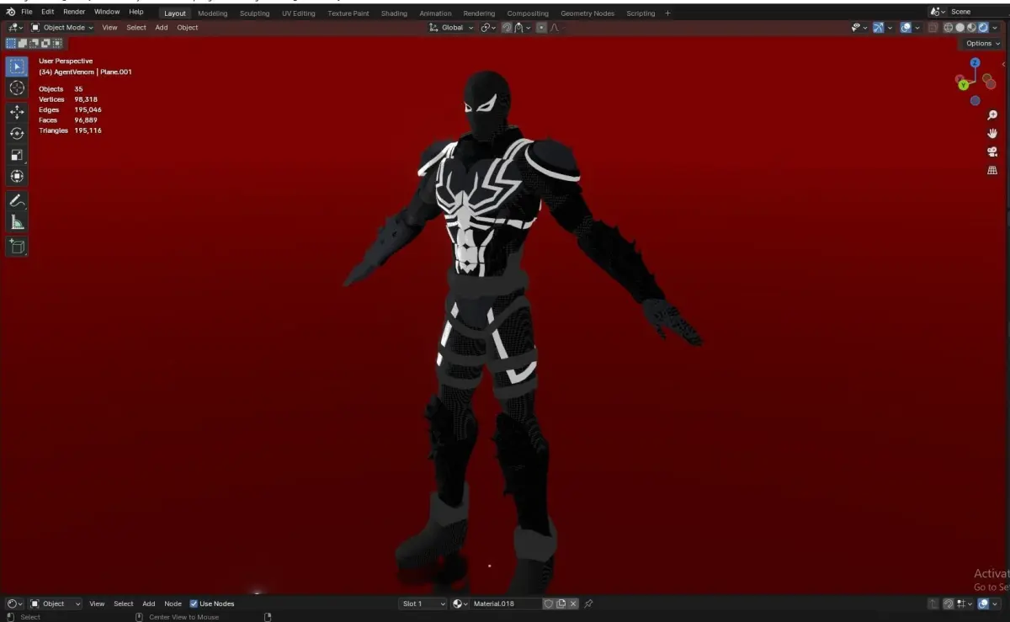Select the Scale tool
1010x622 pixels.
coord(17,155)
